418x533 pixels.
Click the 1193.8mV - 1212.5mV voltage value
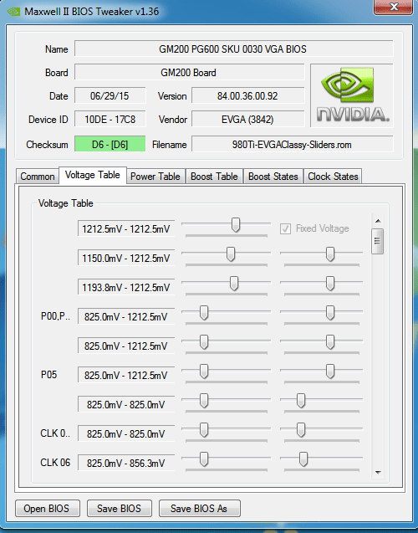[126, 287]
